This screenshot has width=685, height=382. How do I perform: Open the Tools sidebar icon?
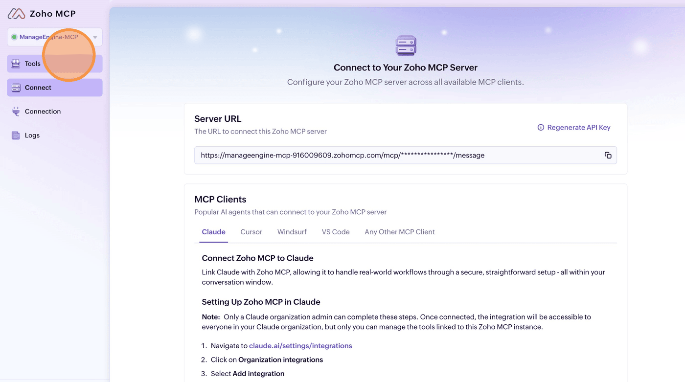click(16, 64)
